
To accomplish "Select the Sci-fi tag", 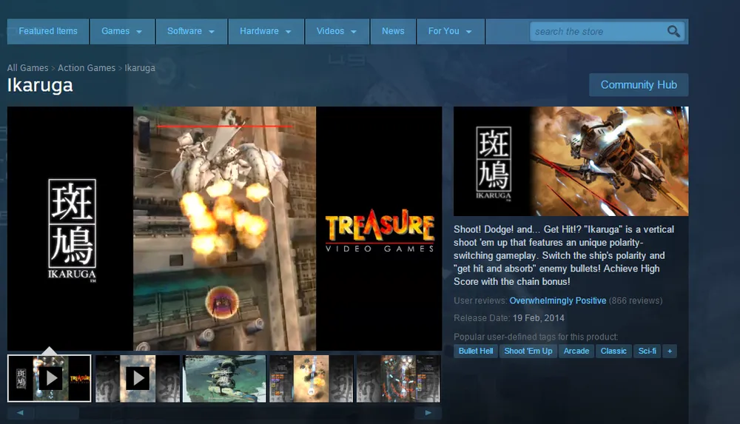I will click(647, 351).
